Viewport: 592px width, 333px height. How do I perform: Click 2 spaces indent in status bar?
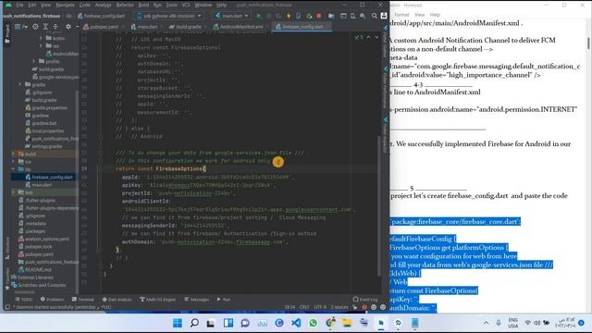339,307
